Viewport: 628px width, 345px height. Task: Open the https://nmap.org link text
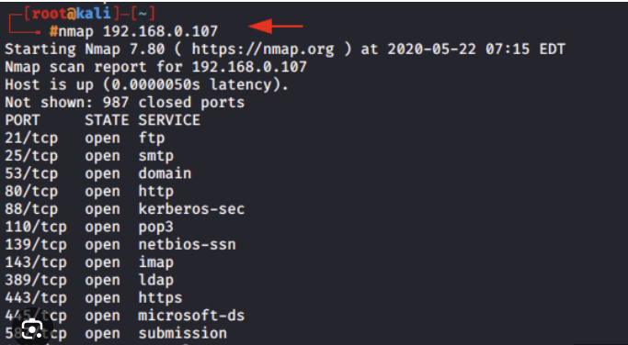click(263, 50)
